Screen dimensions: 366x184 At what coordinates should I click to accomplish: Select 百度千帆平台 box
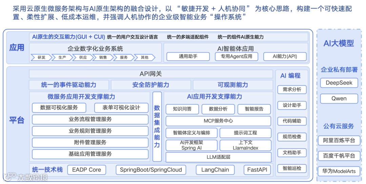click(x=339, y=156)
